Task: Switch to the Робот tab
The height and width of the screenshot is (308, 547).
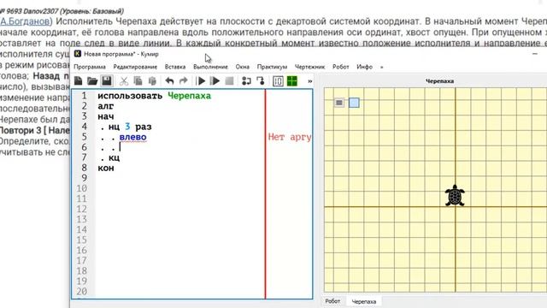Action: coord(332,301)
